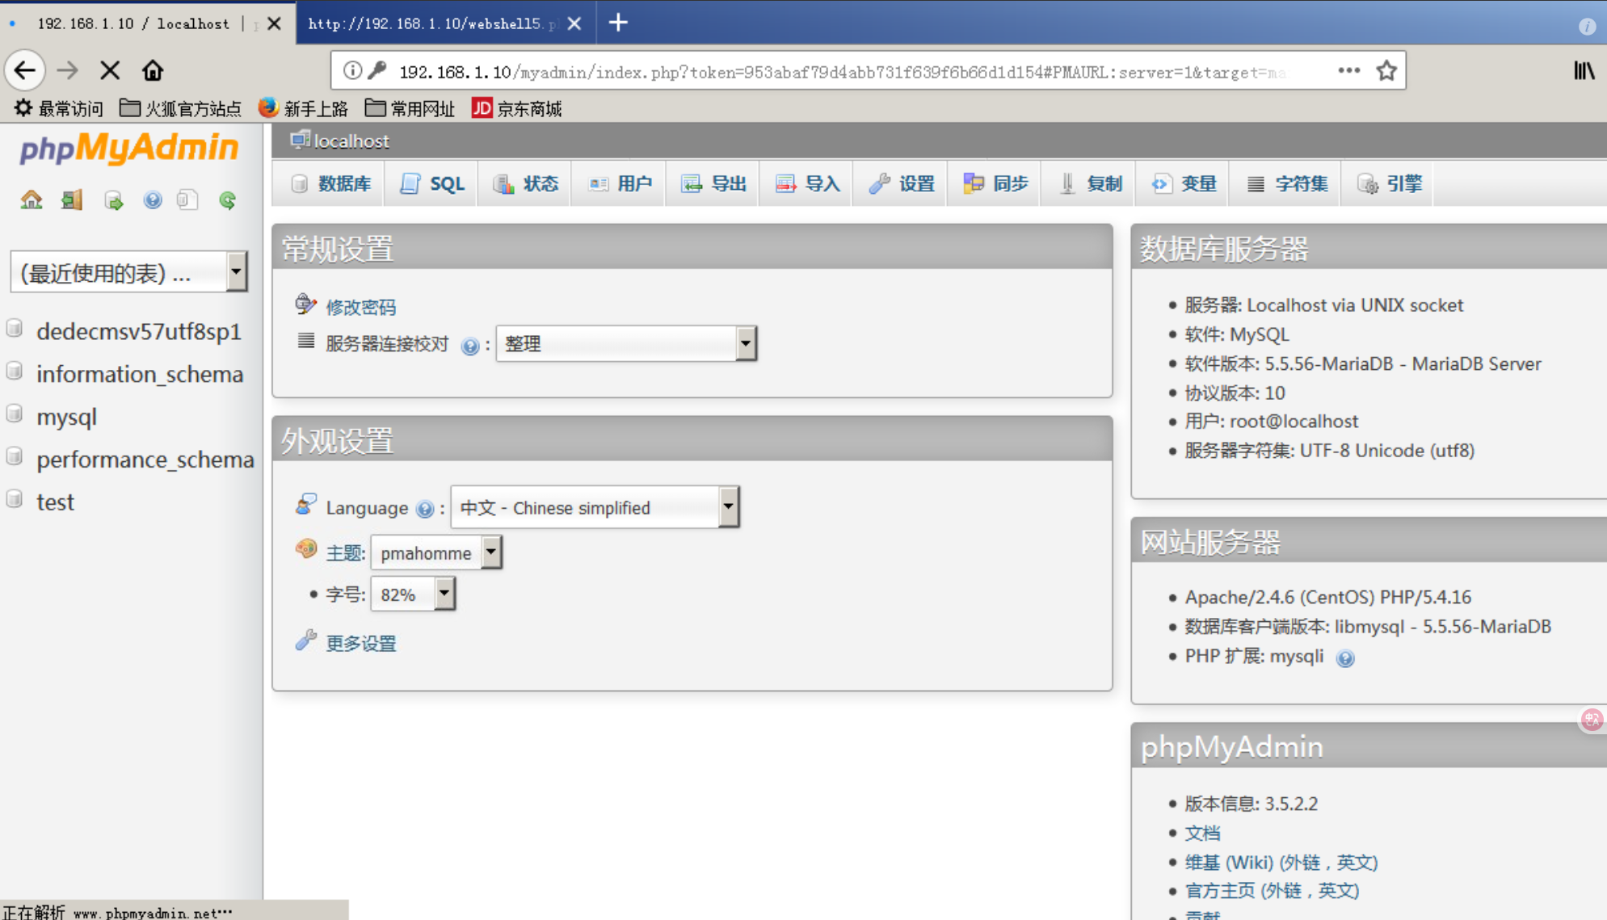Open the 服务器连接校对 collation dropdown
Screen dimensions: 1607x920
pos(626,343)
